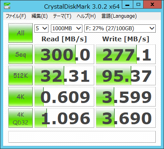Image resolution: width=164 pixels, height=149 pixels.
Task: Start the 512K random test
Action: [20, 75]
